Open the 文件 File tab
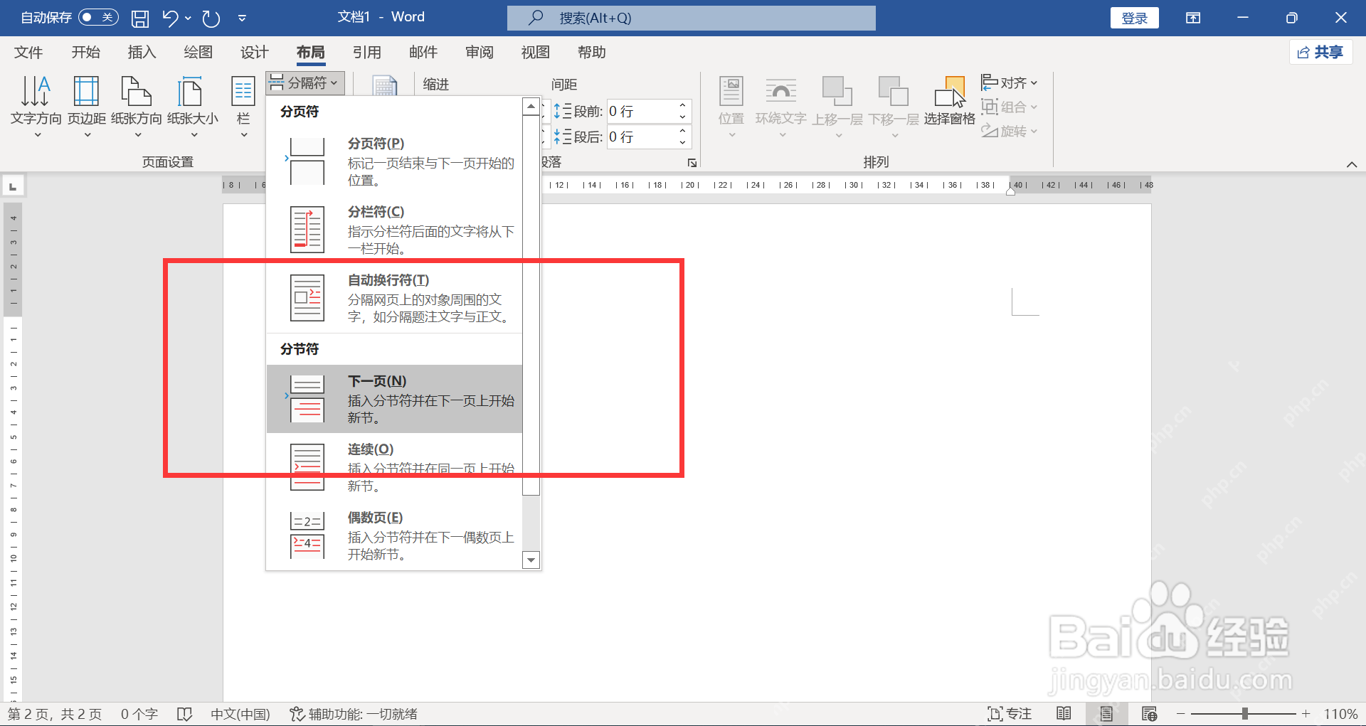The width and height of the screenshot is (1366, 726). [28, 53]
